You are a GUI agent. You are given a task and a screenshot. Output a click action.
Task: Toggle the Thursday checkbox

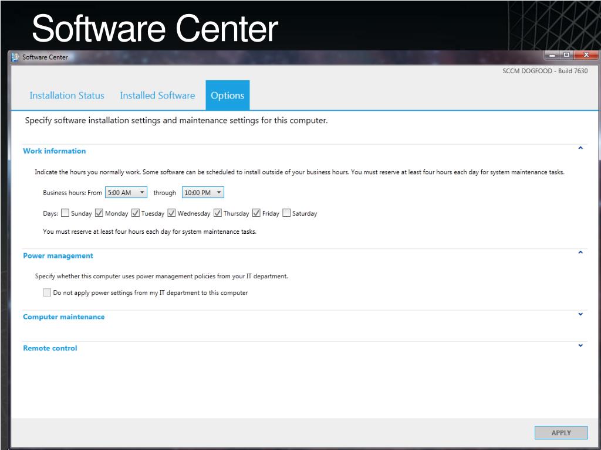218,213
